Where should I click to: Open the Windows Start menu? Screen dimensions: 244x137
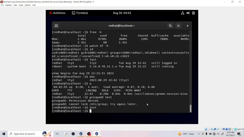4,134
